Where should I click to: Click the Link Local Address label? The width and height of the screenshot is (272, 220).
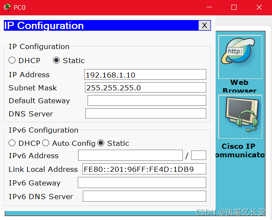click(x=43, y=169)
